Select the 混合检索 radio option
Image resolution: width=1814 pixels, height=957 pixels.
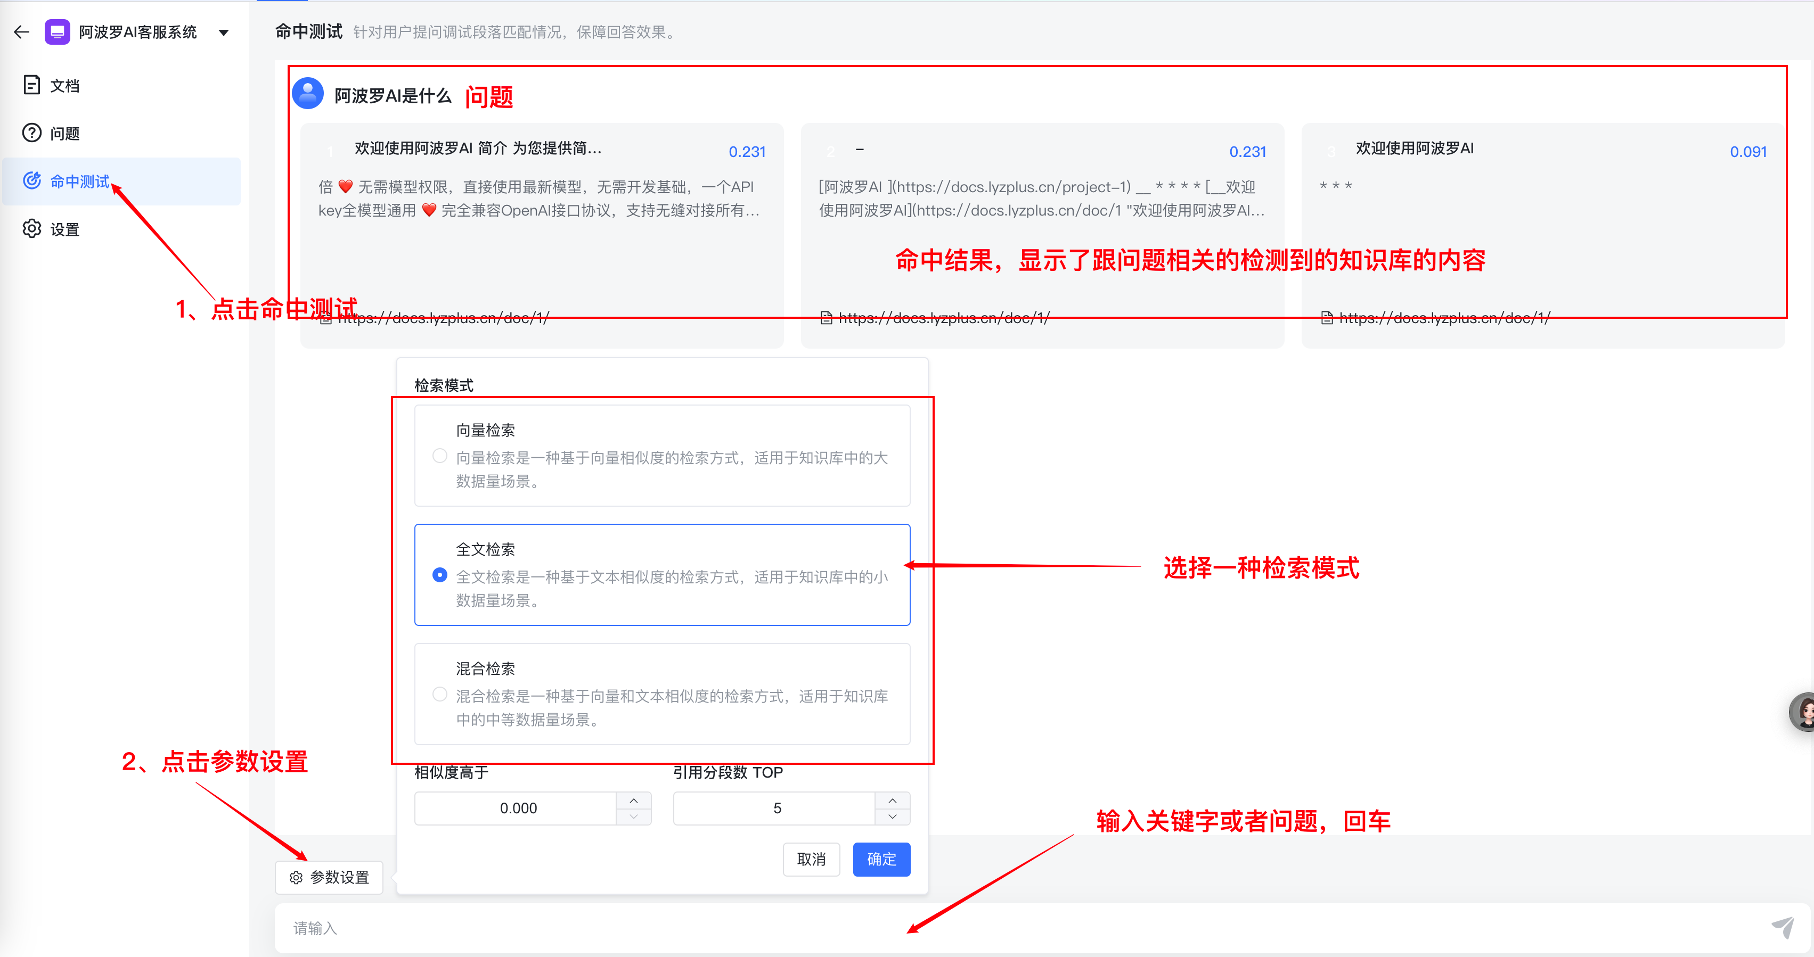(439, 695)
